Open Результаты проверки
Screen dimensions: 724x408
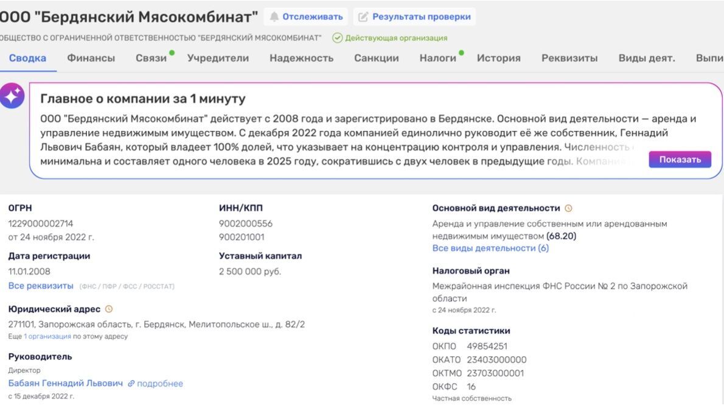point(415,16)
